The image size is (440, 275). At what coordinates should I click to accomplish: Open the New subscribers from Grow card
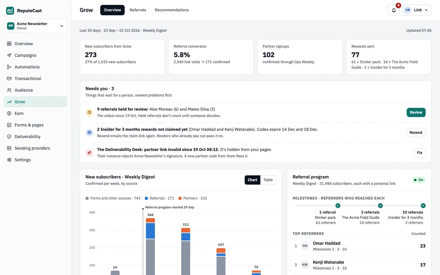pyautogui.click(x=122, y=57)
